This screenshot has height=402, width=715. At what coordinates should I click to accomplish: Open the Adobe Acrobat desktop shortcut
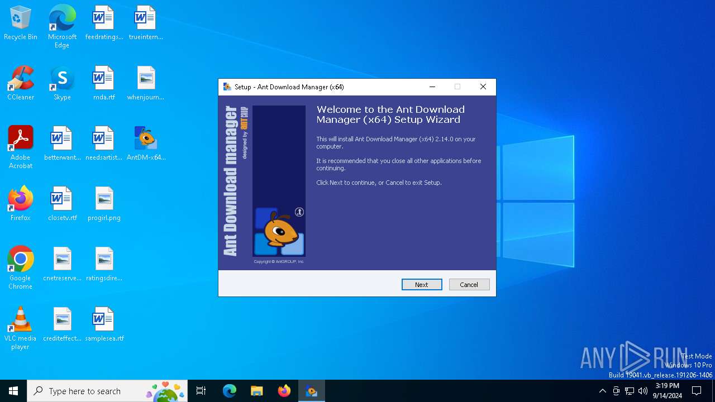pos(21,147)
